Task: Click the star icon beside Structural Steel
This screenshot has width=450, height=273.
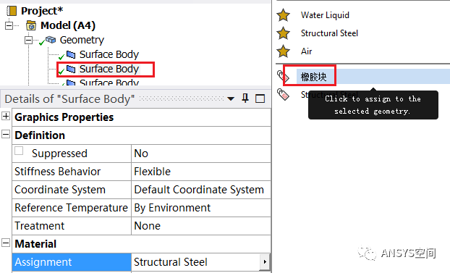Action: tap(284, 33)
